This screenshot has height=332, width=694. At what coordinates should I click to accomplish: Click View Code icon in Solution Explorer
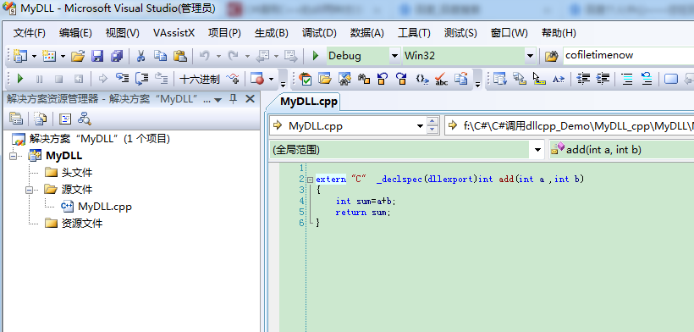click(x=65, y=119)
